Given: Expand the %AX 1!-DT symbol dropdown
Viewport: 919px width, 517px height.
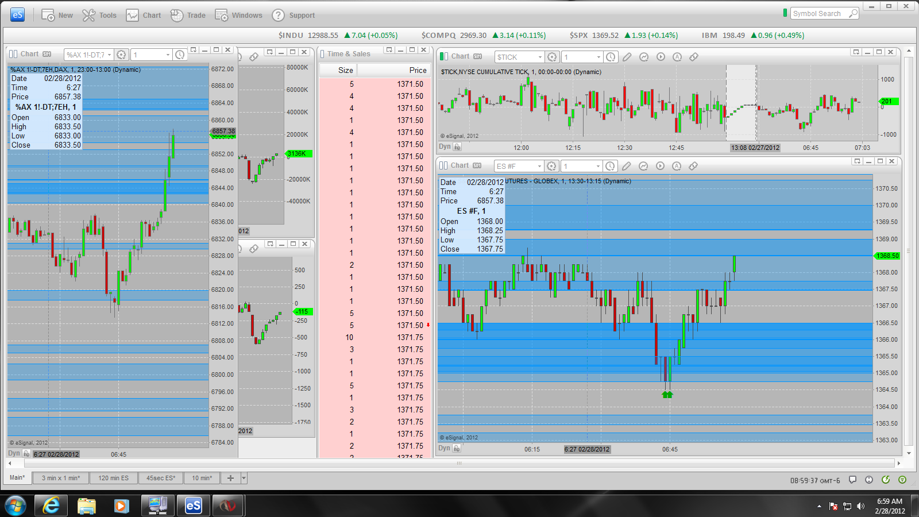Looking at the screenshot, I should tap(109, 55).
